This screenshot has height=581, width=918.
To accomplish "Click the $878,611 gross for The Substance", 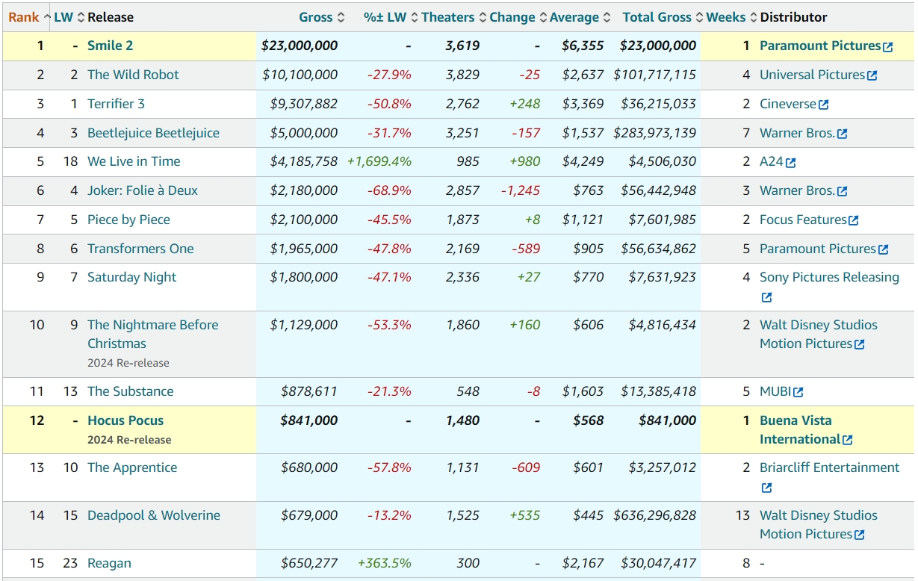I will 309,391.
